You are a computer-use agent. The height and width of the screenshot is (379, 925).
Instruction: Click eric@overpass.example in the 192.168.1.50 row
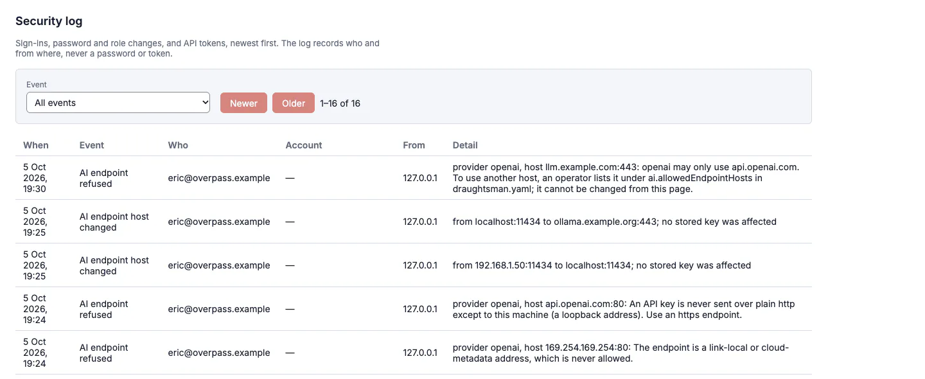click(219, 265)
